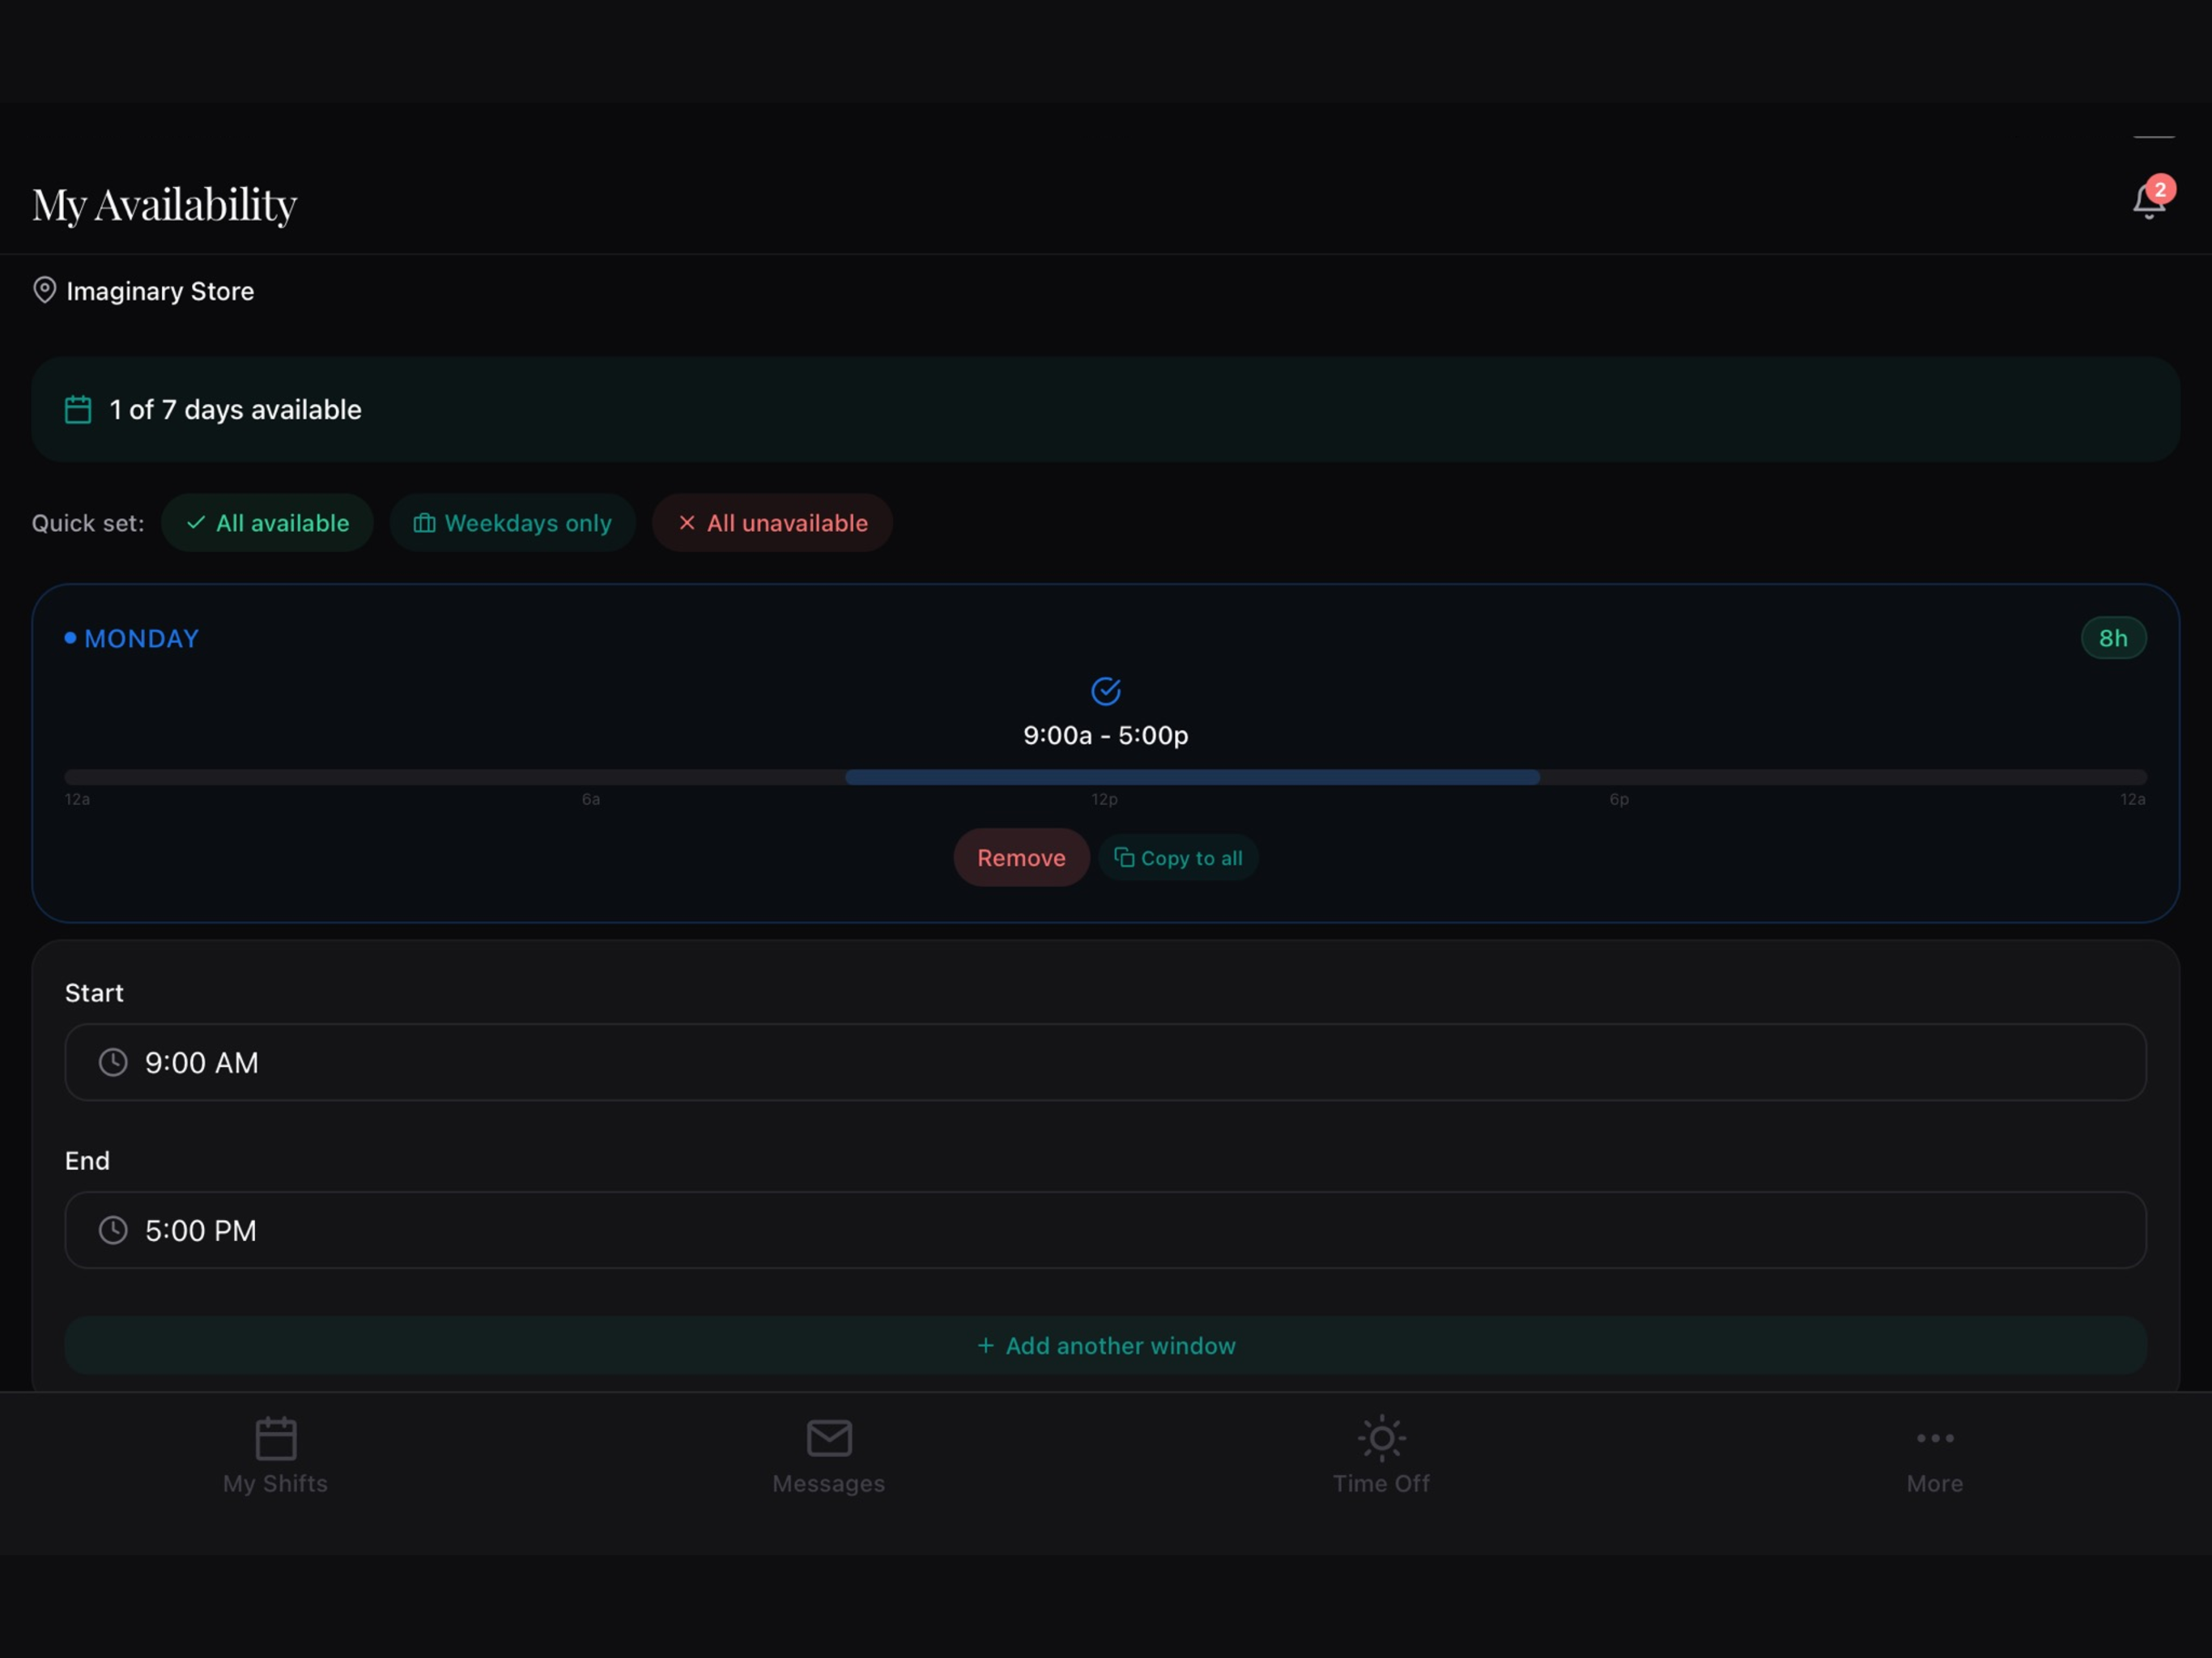
Task: Click the calendar icon in availability banner
Action: (78, 410)
